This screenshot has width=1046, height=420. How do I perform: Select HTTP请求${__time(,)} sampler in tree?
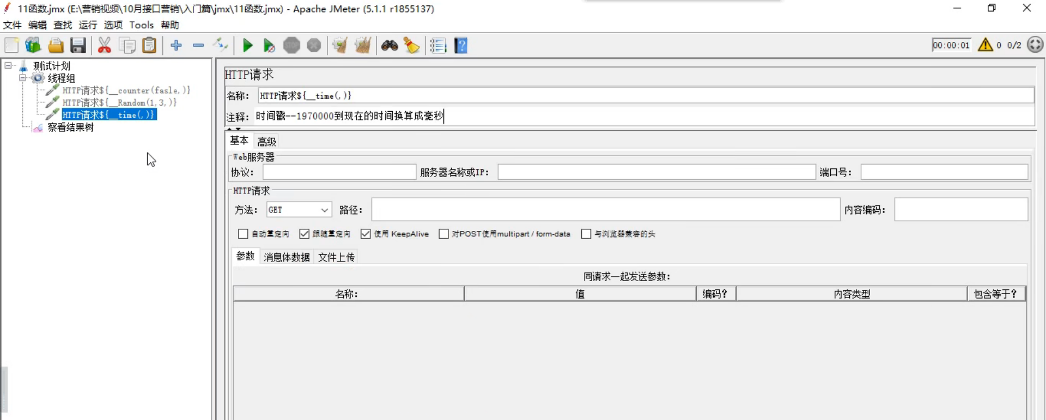[x=109, y=114]
